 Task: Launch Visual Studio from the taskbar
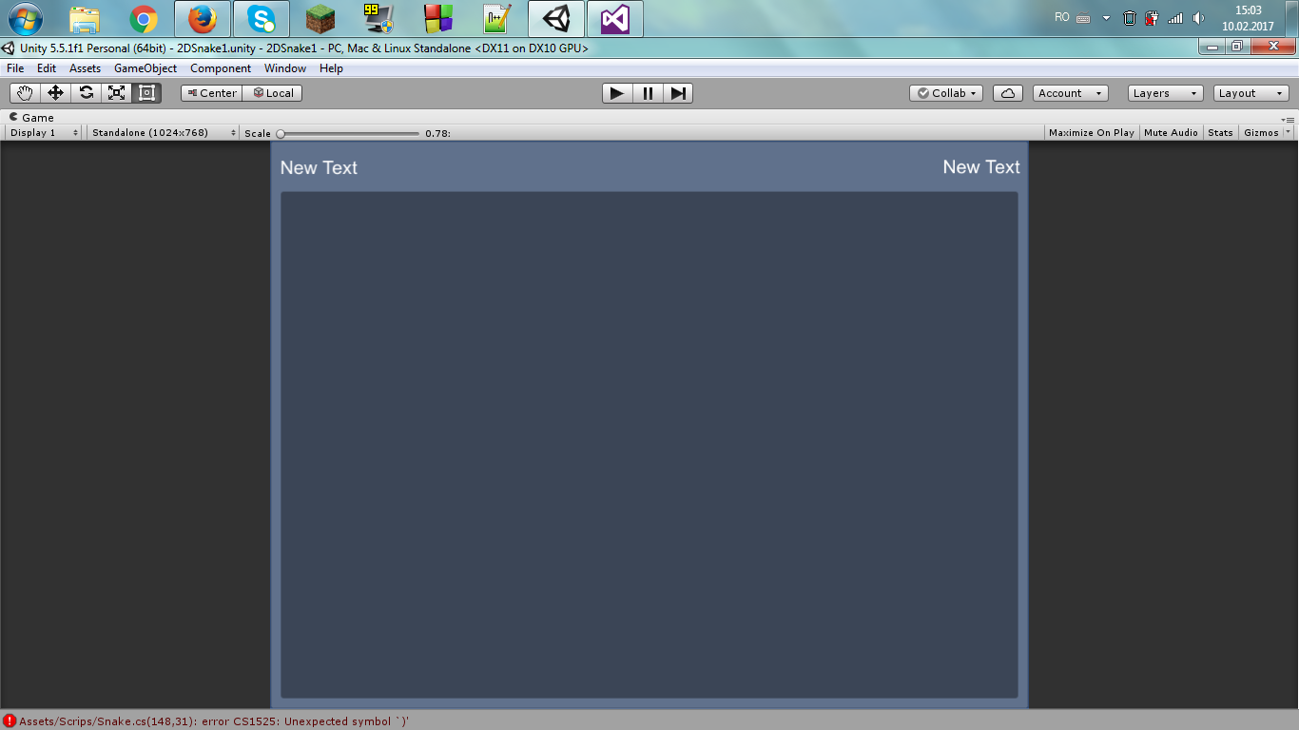[614, 18]
